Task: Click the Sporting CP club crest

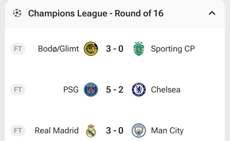Action: 139,49
